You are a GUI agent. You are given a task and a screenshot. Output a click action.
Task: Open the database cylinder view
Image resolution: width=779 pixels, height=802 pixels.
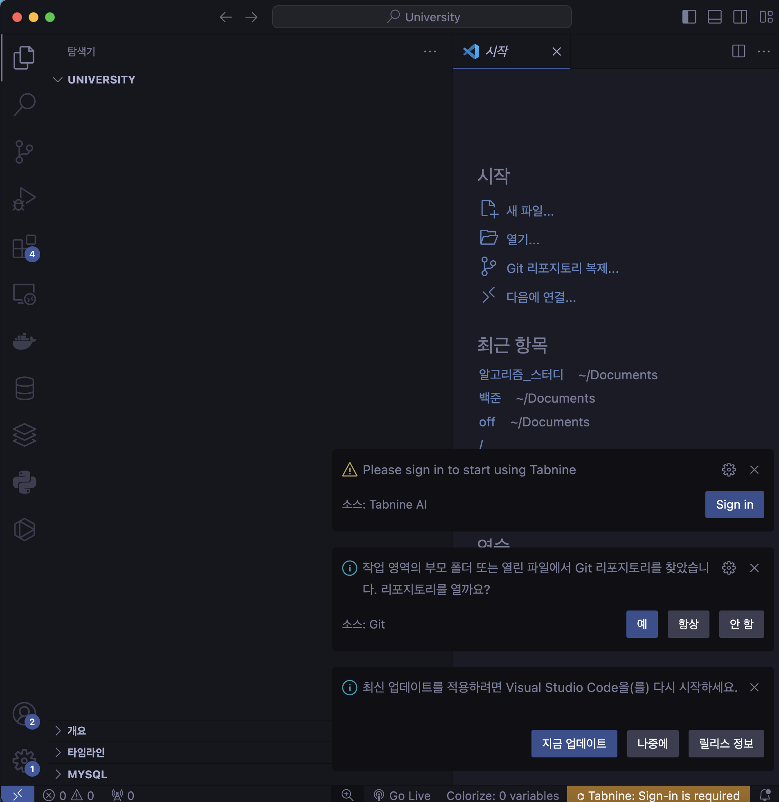click(x=24, y=388)
